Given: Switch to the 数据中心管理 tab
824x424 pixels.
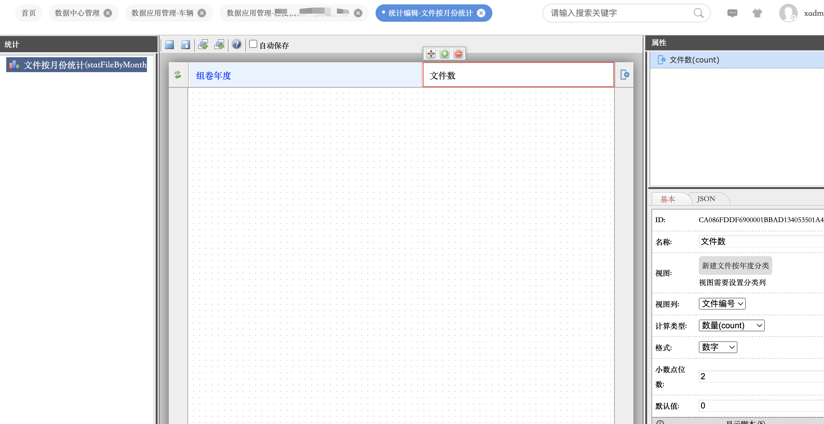Looking at the screenshot, I should click(77, 13).
